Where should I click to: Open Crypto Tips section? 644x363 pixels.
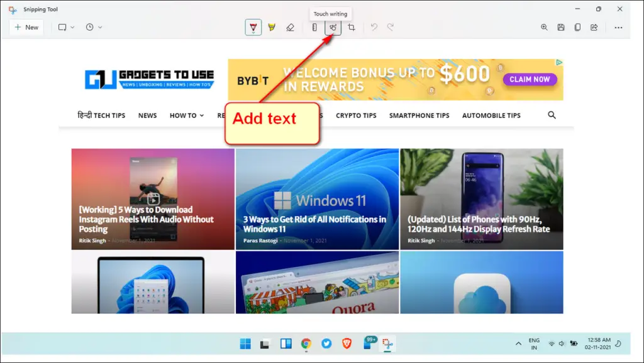[356, 116]
